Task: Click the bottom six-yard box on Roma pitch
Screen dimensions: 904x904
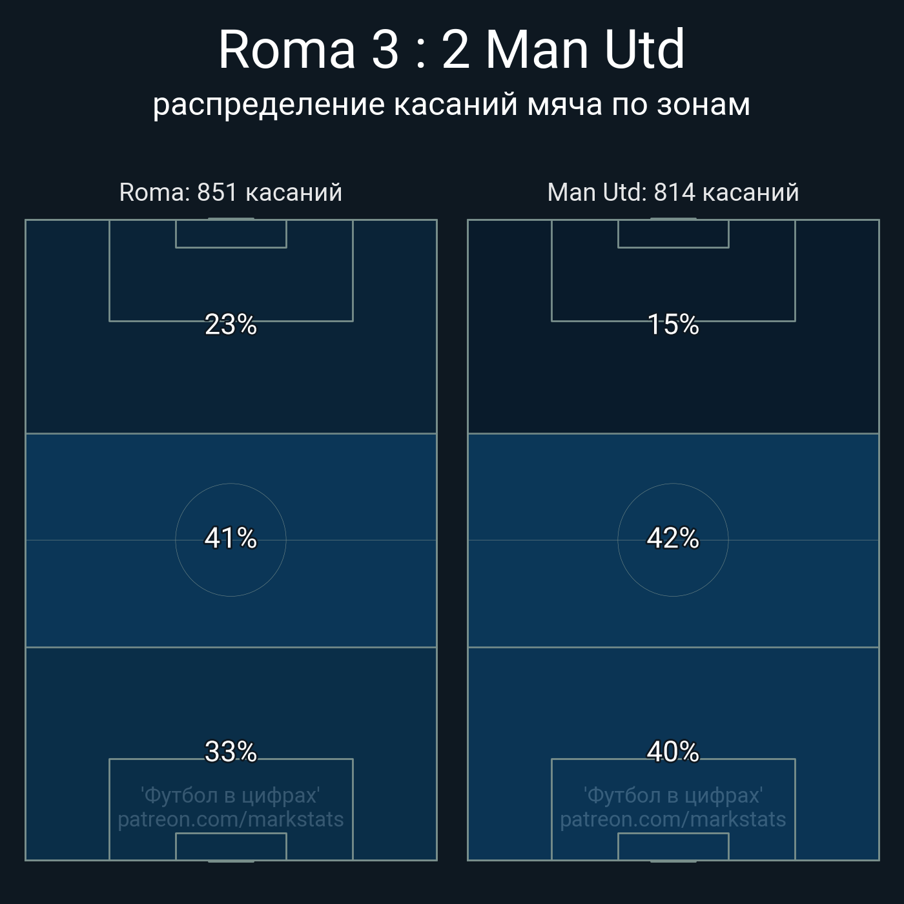Action: pyautogui.click(x=231, y=847)
